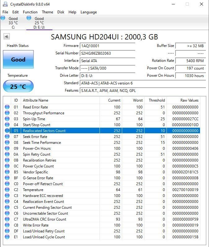Open the Disk menu
The height and width of the screenshot is (247, 209).
[61, 12]
